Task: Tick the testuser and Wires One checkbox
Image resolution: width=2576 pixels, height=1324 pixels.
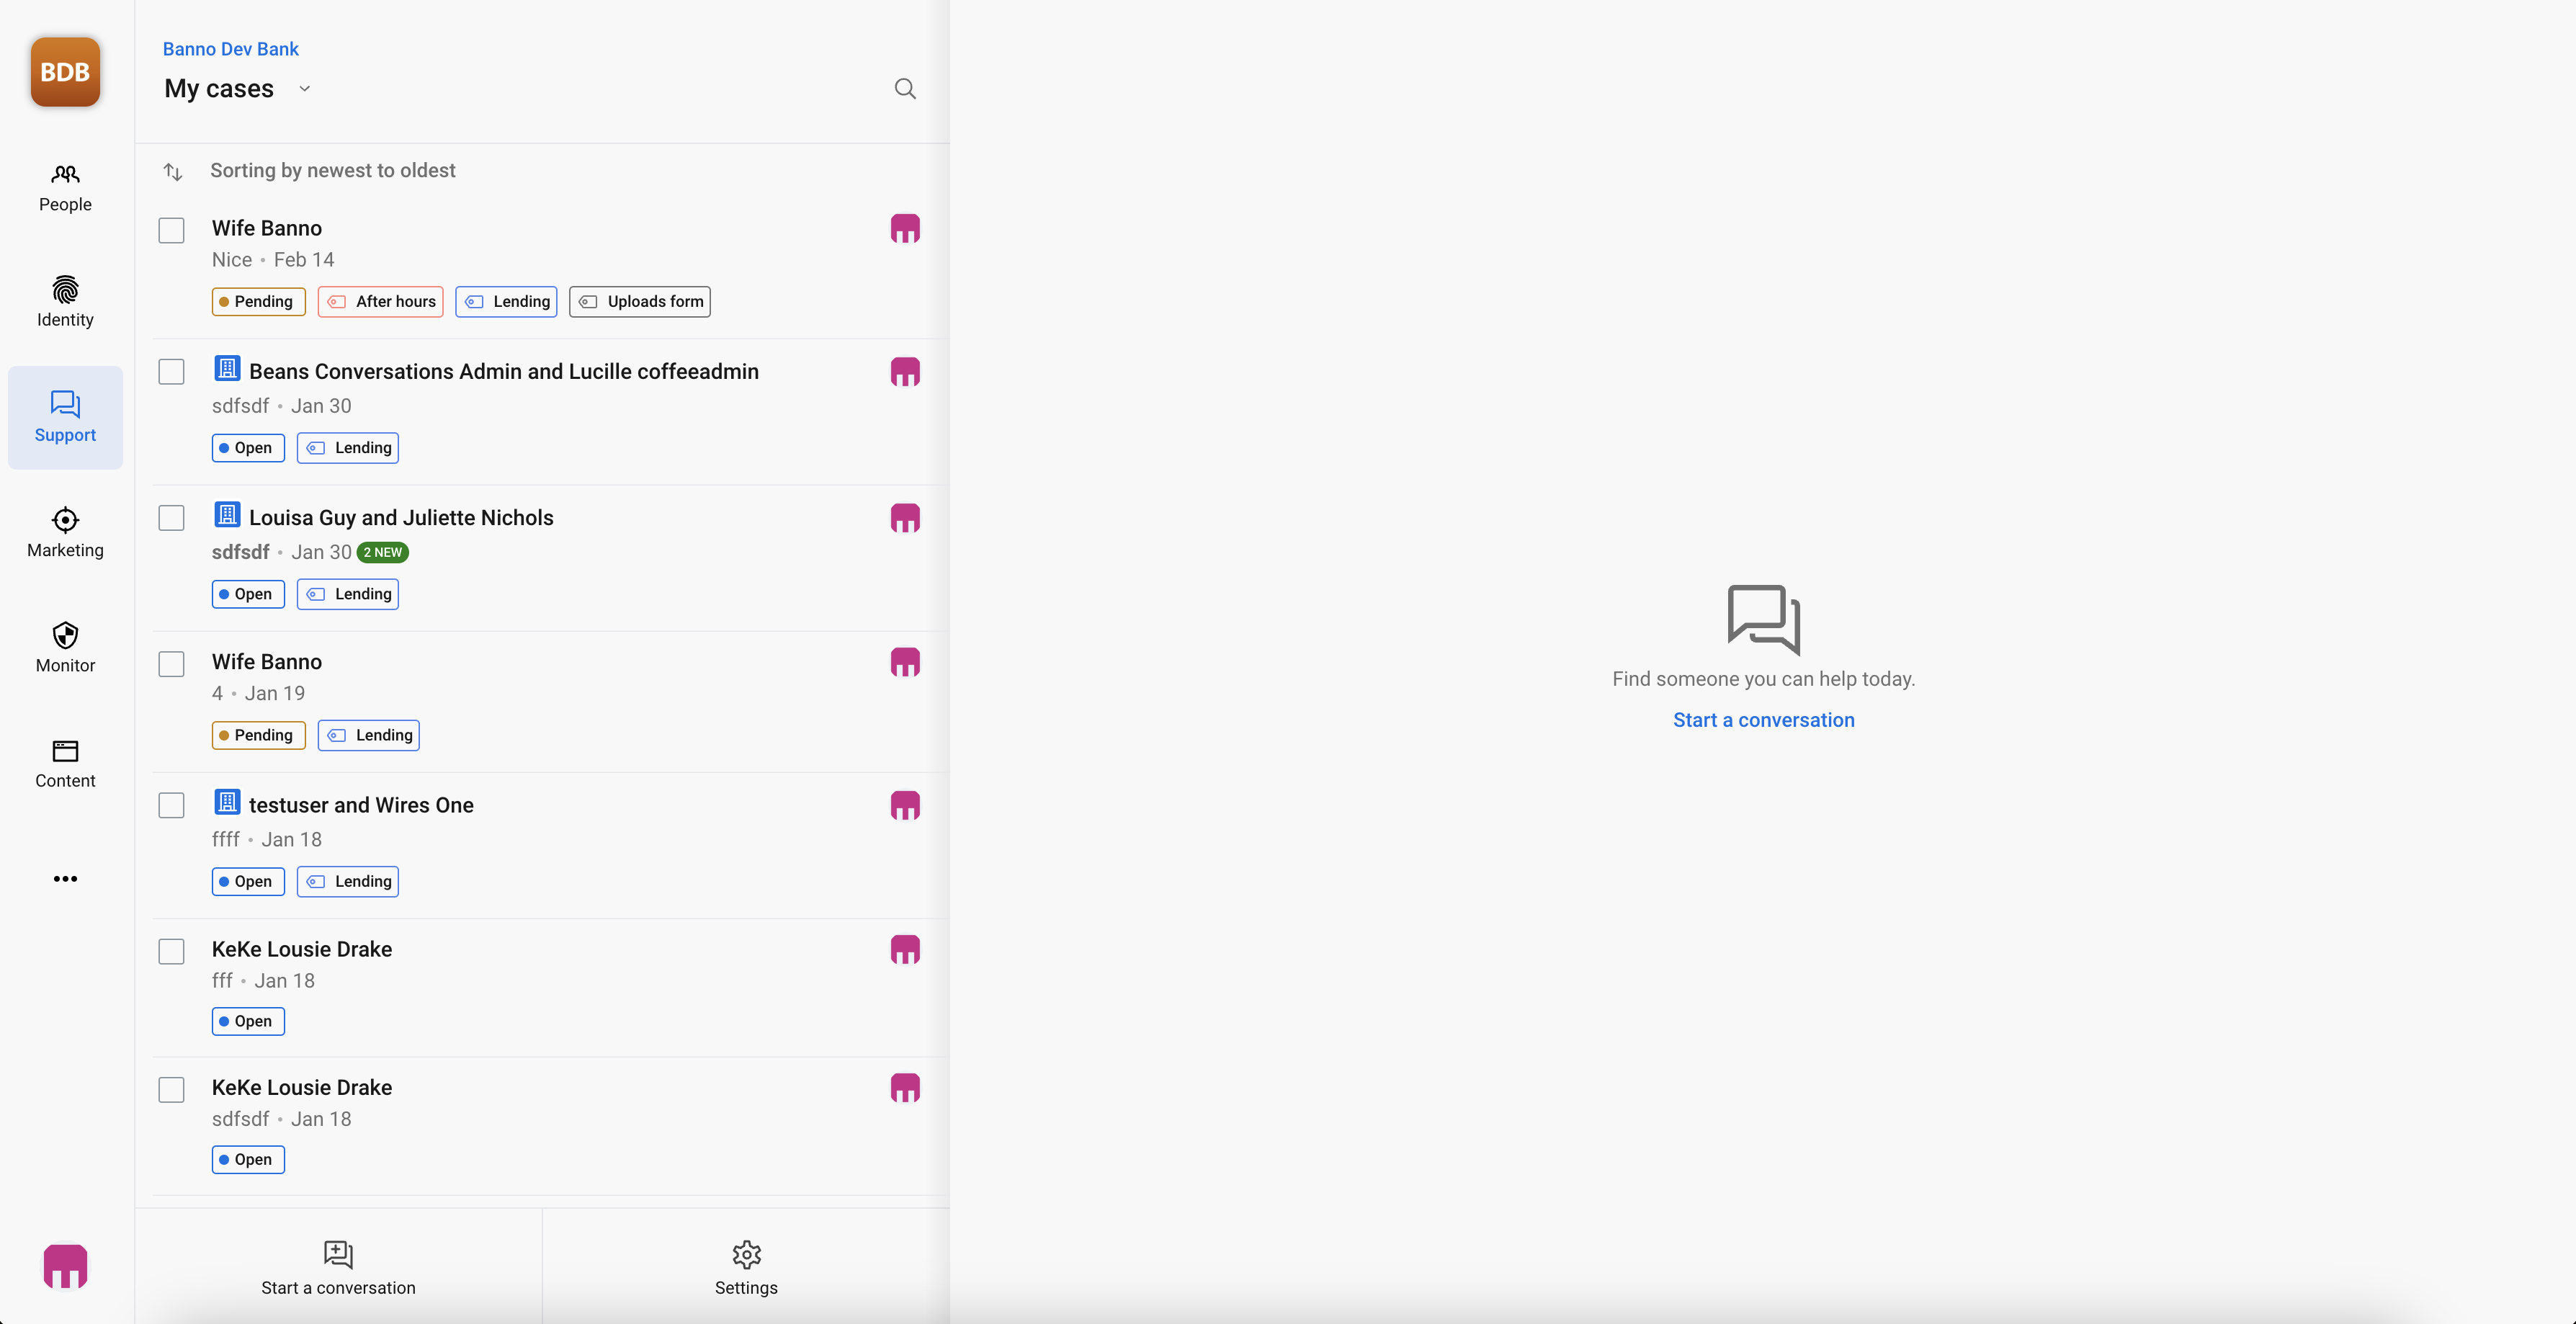Action: tap(172, 806)
